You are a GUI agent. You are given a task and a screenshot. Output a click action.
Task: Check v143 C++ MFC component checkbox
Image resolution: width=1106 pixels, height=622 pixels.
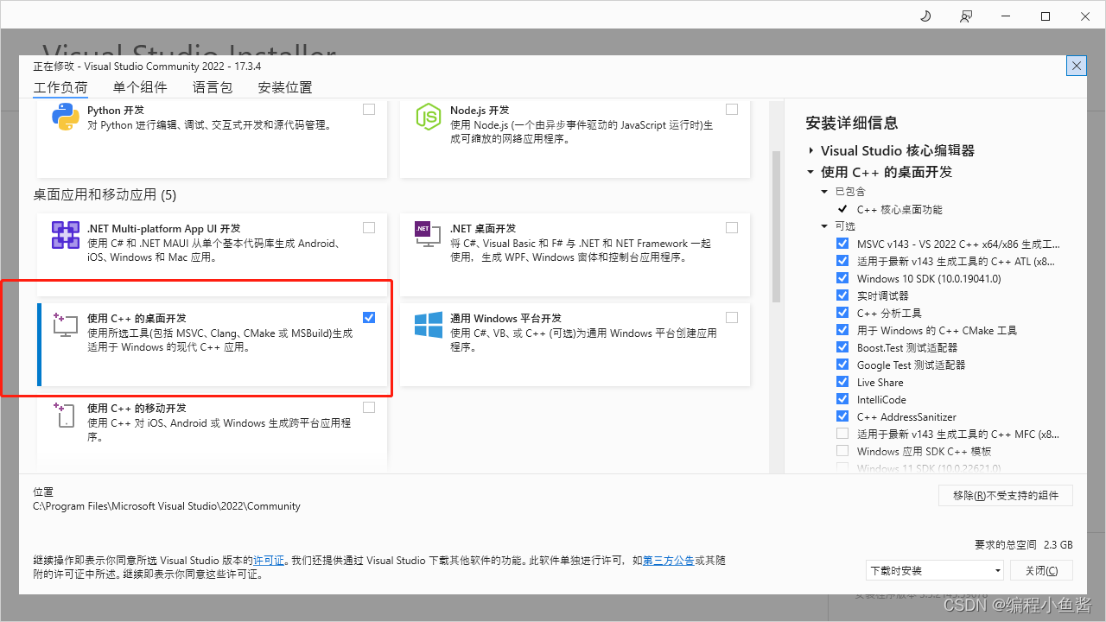point(842,434)
